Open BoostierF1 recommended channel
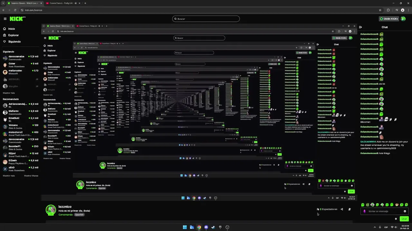The image size is (412, 231). [x=21, y=148]
